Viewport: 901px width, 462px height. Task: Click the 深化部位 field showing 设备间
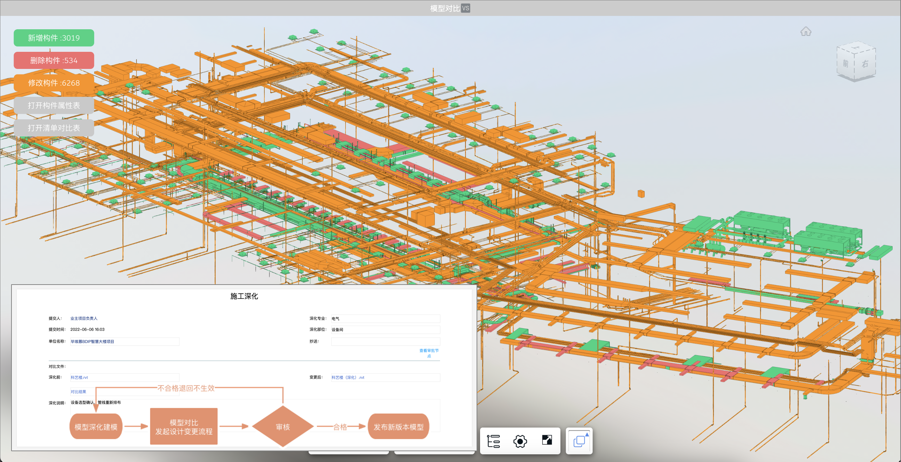click(385, 329)
